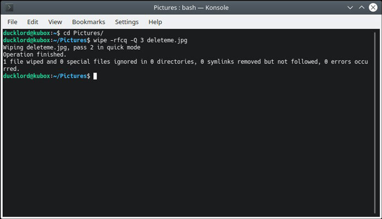
Task: Click the '1 file wiped' summary line
Action: point(186,65)
